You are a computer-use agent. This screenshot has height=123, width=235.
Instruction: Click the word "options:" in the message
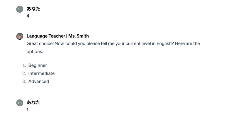[x=35, y=51]
